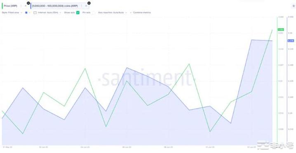296x153 pixels.
Task: Pick the blue metric color swatch
Action: click(26, 13)
